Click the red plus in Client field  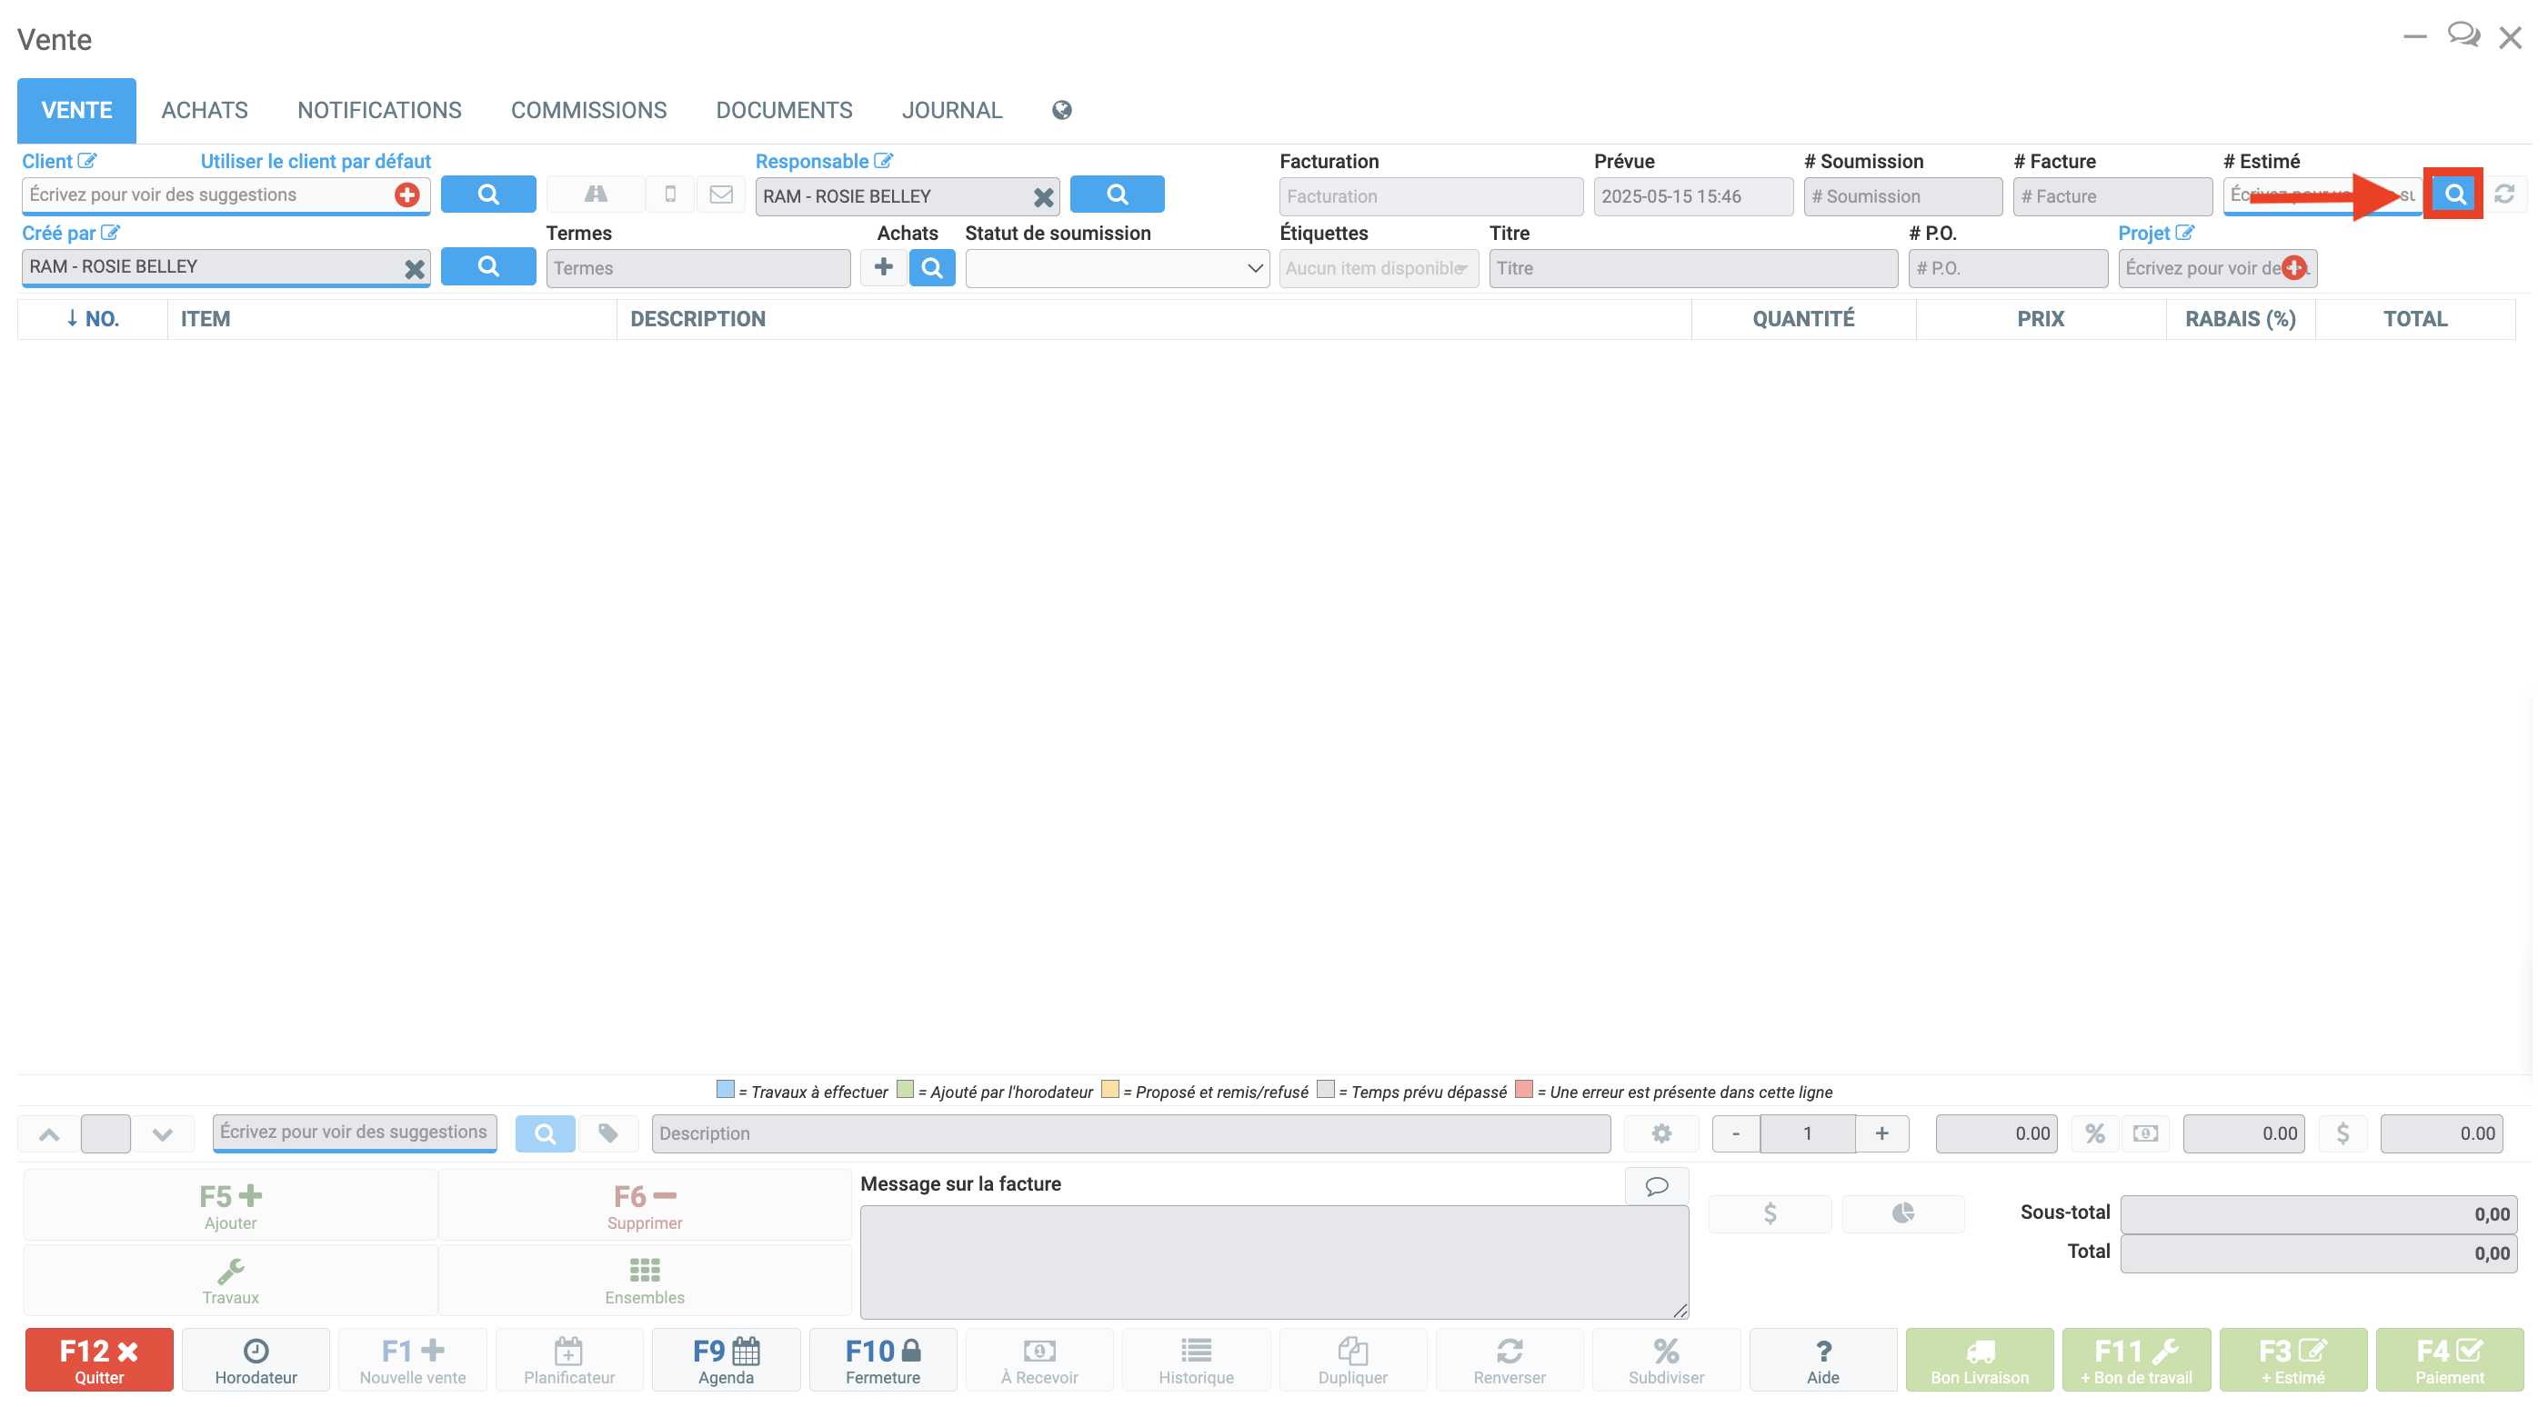tap(406, 195)
